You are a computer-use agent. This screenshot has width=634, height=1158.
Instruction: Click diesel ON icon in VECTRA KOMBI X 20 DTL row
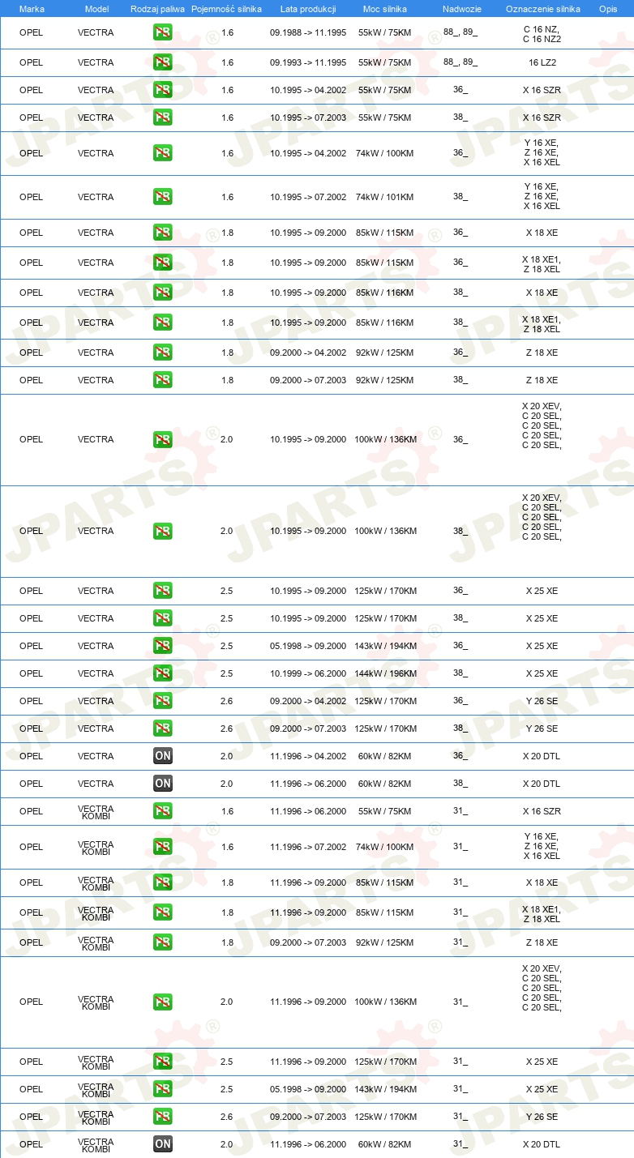tap(163, 1144)
